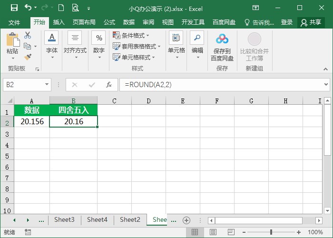Switch to Sheet4 tab
This screenshot has width=333, height=238.
point(97,219)
